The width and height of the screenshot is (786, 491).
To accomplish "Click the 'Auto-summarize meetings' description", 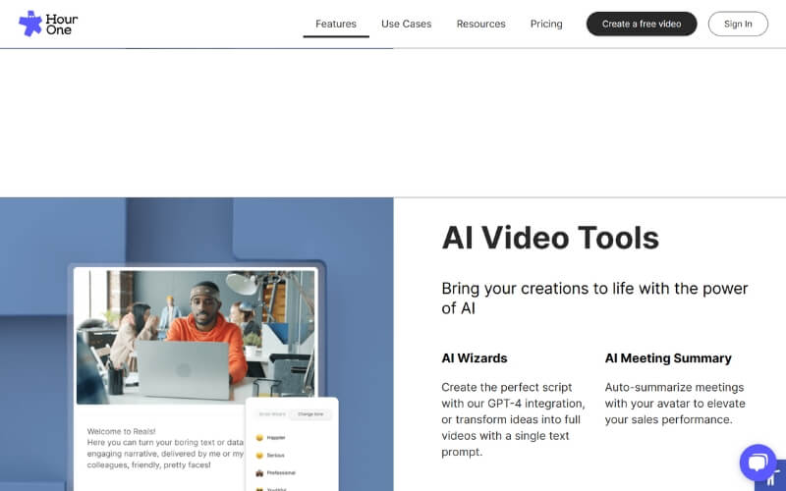I will (x=675, y=404).
